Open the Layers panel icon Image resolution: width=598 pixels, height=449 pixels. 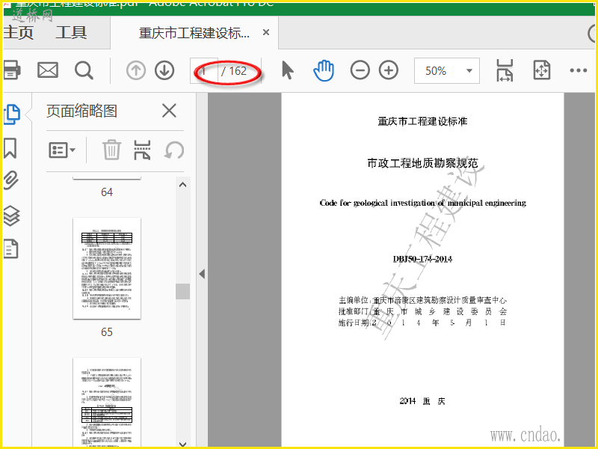pos(11,216)
